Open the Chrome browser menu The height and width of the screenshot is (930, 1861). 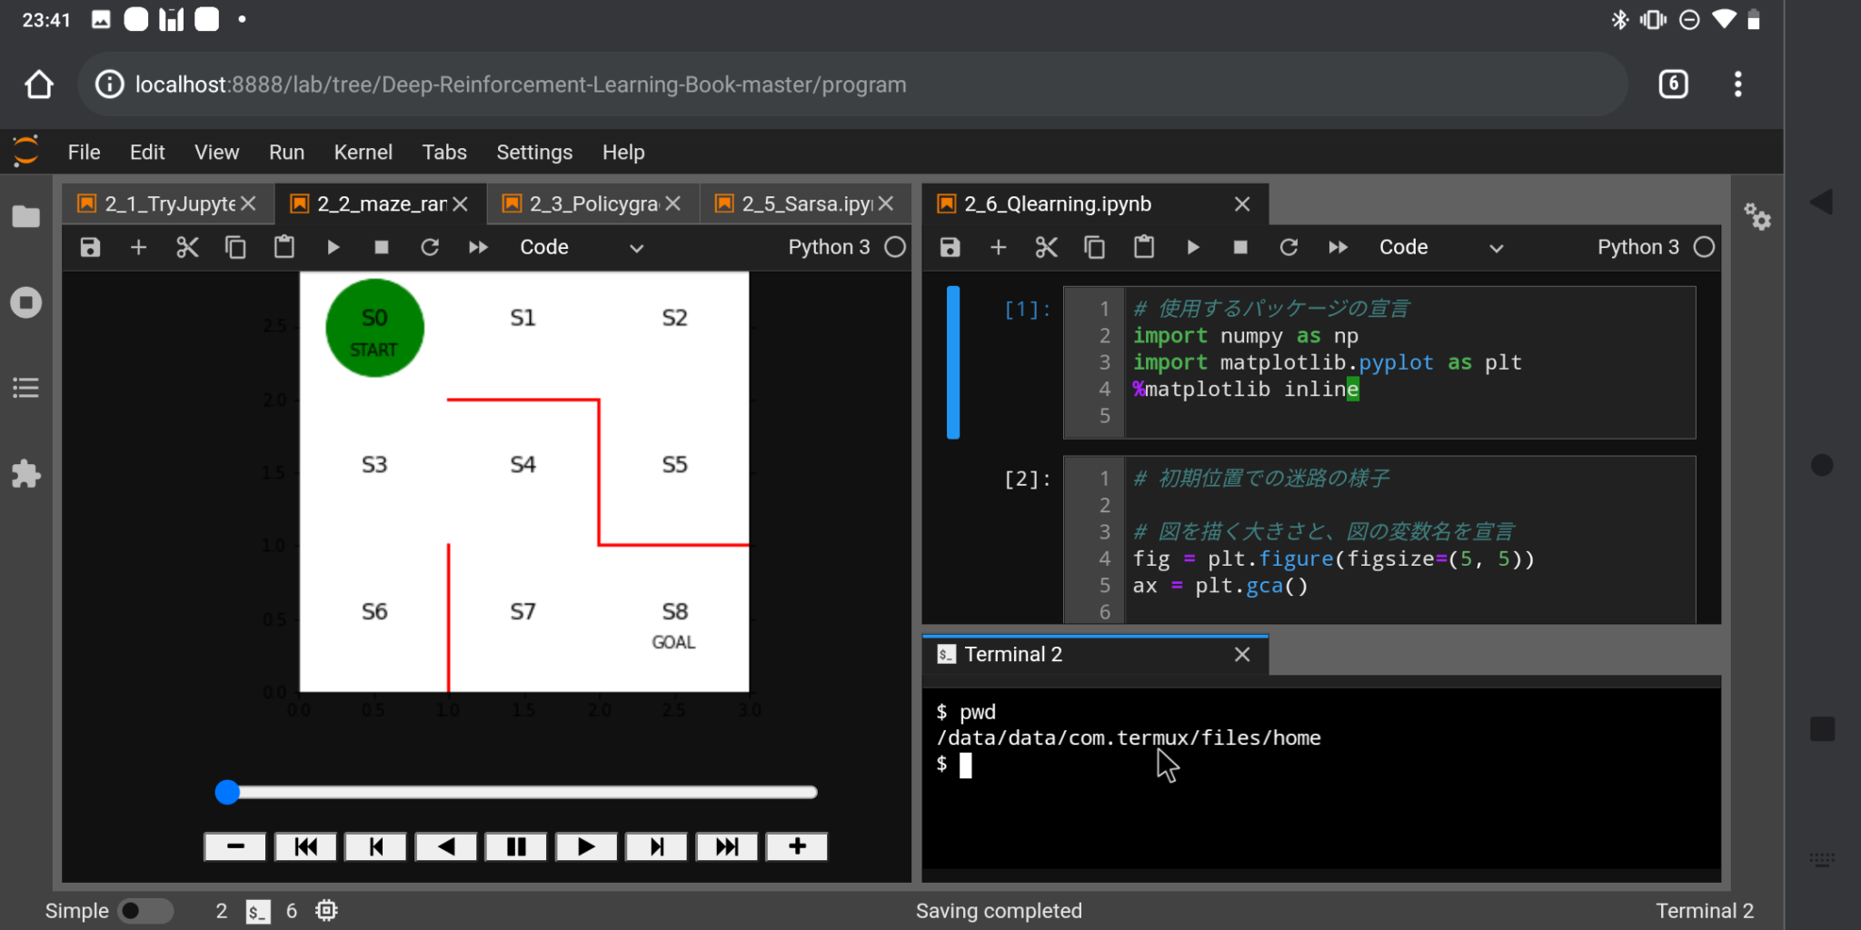click(x=1737, y=84)
